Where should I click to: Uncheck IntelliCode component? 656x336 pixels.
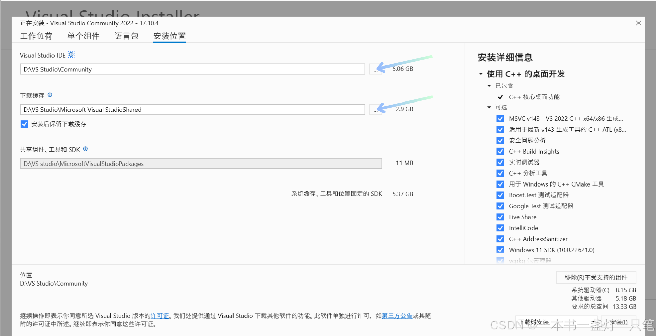(500, 228)
